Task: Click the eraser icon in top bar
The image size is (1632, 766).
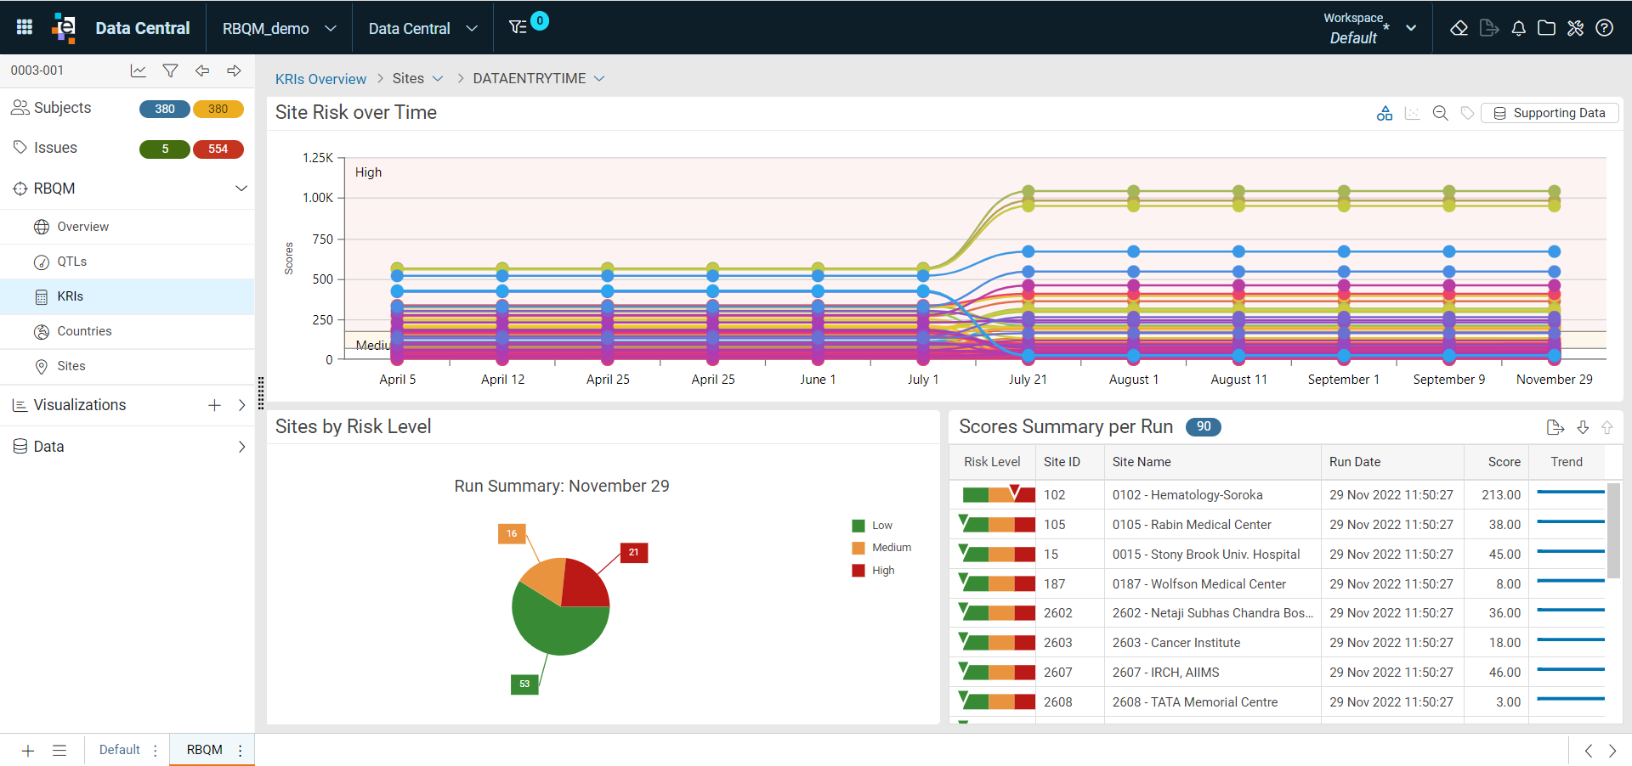Action: [1459, 28]
